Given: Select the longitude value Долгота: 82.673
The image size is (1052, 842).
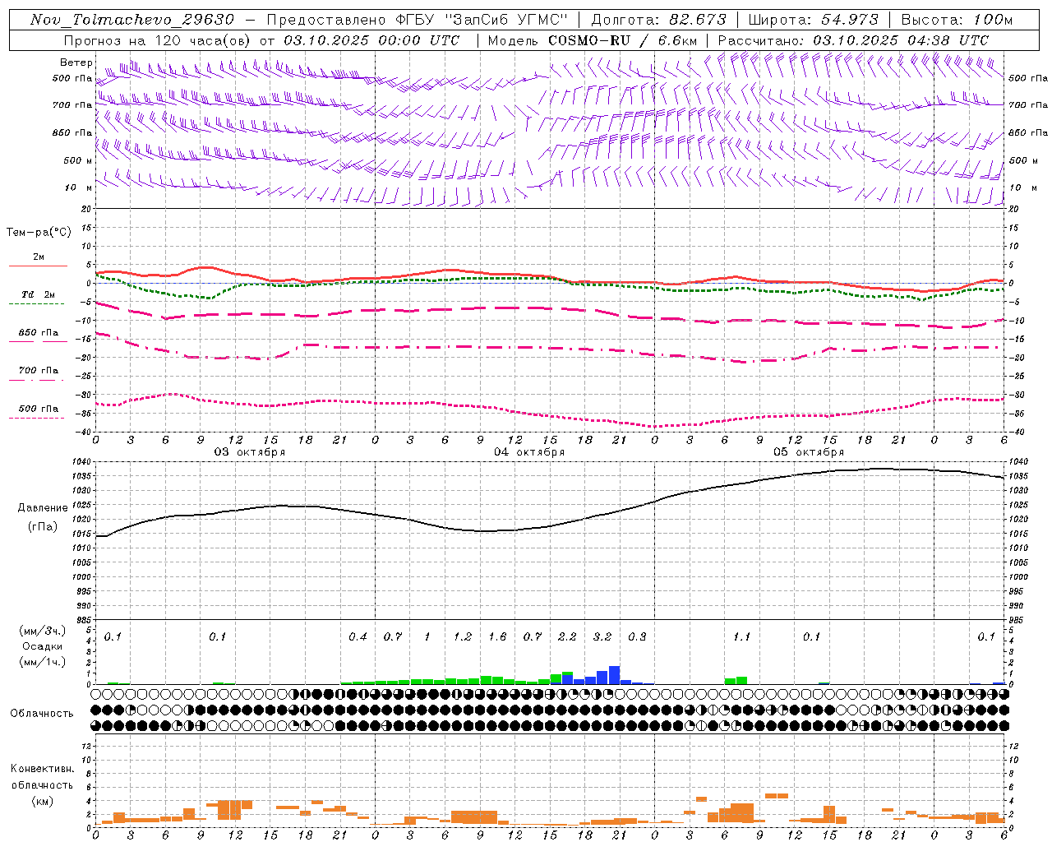Looking at the screenshot, I should [x=659, y=20].
